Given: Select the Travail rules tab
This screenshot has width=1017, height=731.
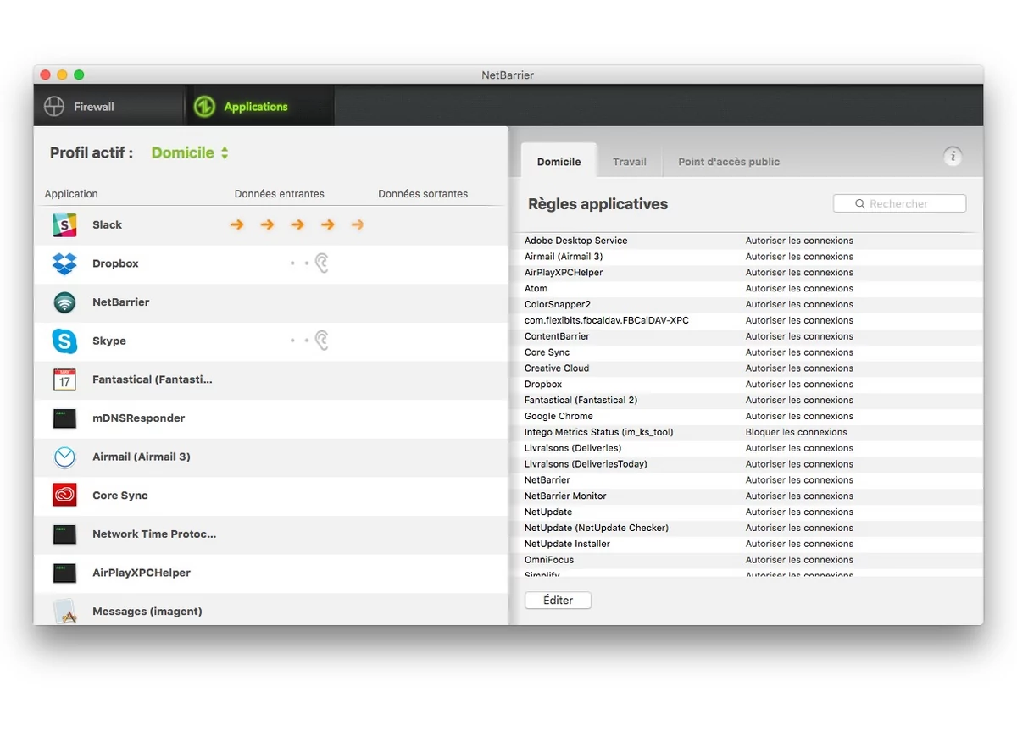Looking at the screenshot, I should click(x=630, y=161).
